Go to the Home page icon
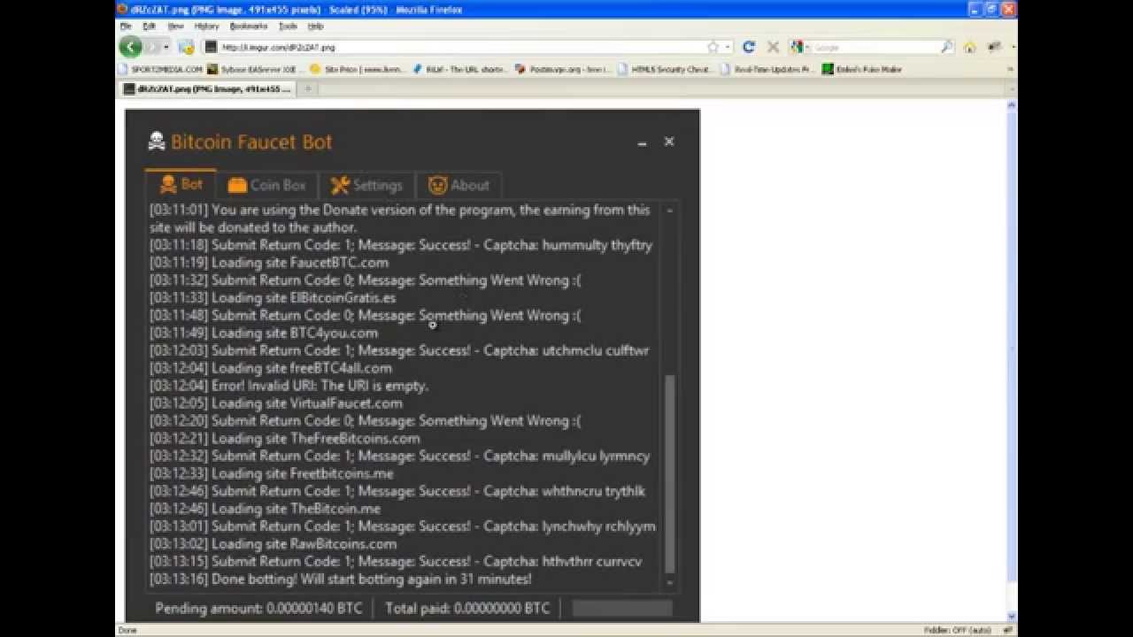The image size is (1133, 637). [x=970, y=47]
